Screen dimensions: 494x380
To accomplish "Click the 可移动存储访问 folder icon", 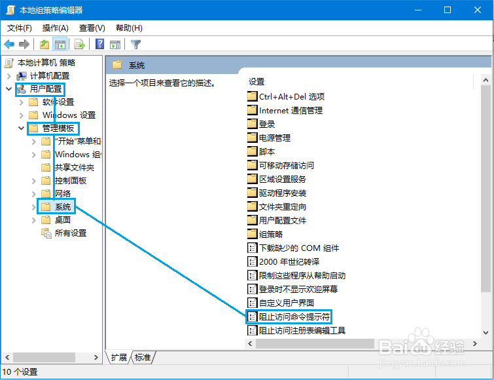I will point(252,165).
